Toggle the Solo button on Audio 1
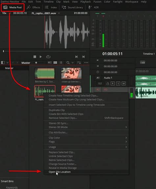 pos(118,84)
